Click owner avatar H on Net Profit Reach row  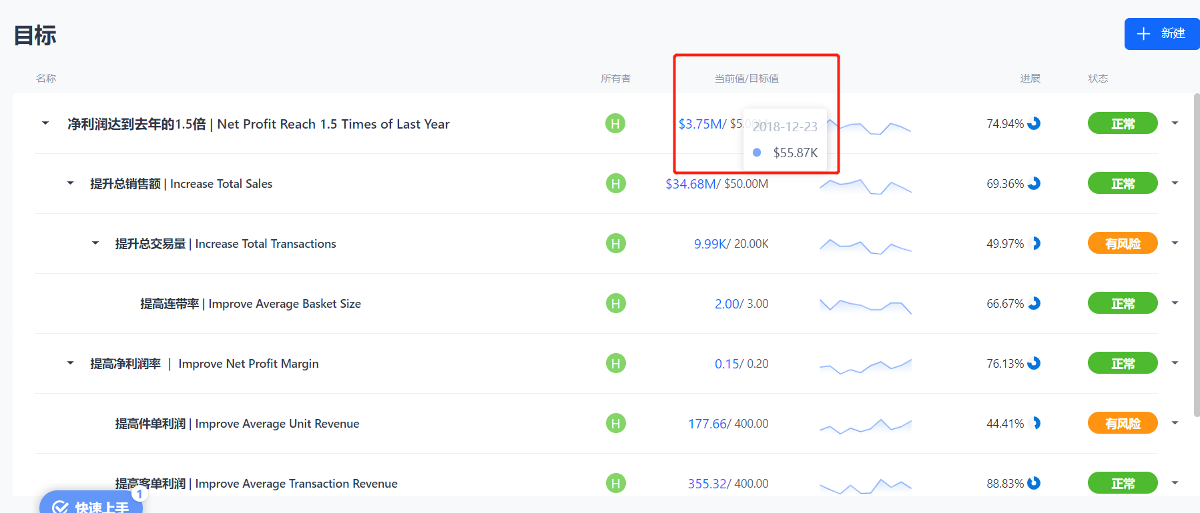click(615, 123)
